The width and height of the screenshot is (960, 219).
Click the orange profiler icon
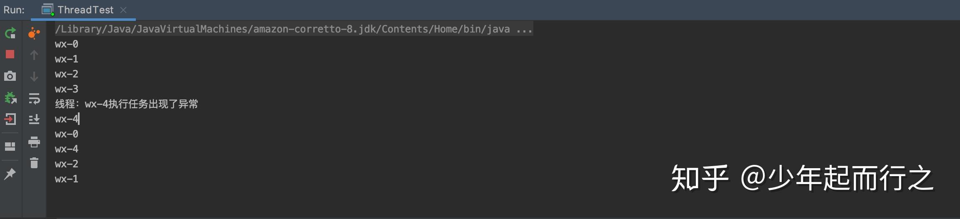point(34,33)
